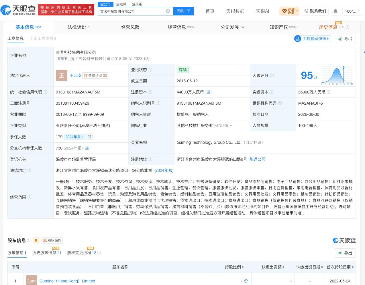
Task: Click help icon next to 实缴资本
Action: click(272, 92)
